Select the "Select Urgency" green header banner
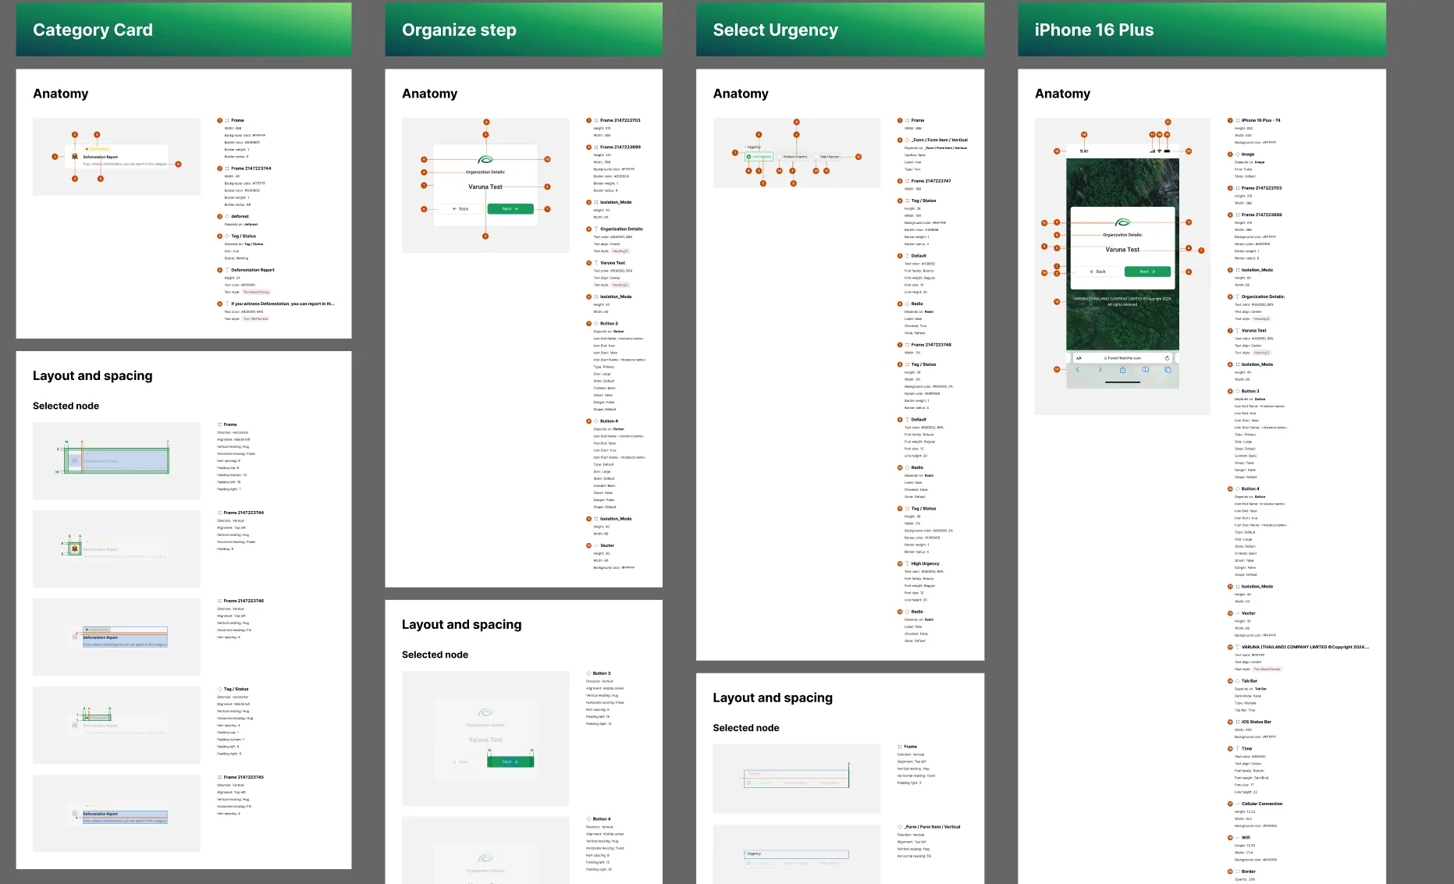 840,30
